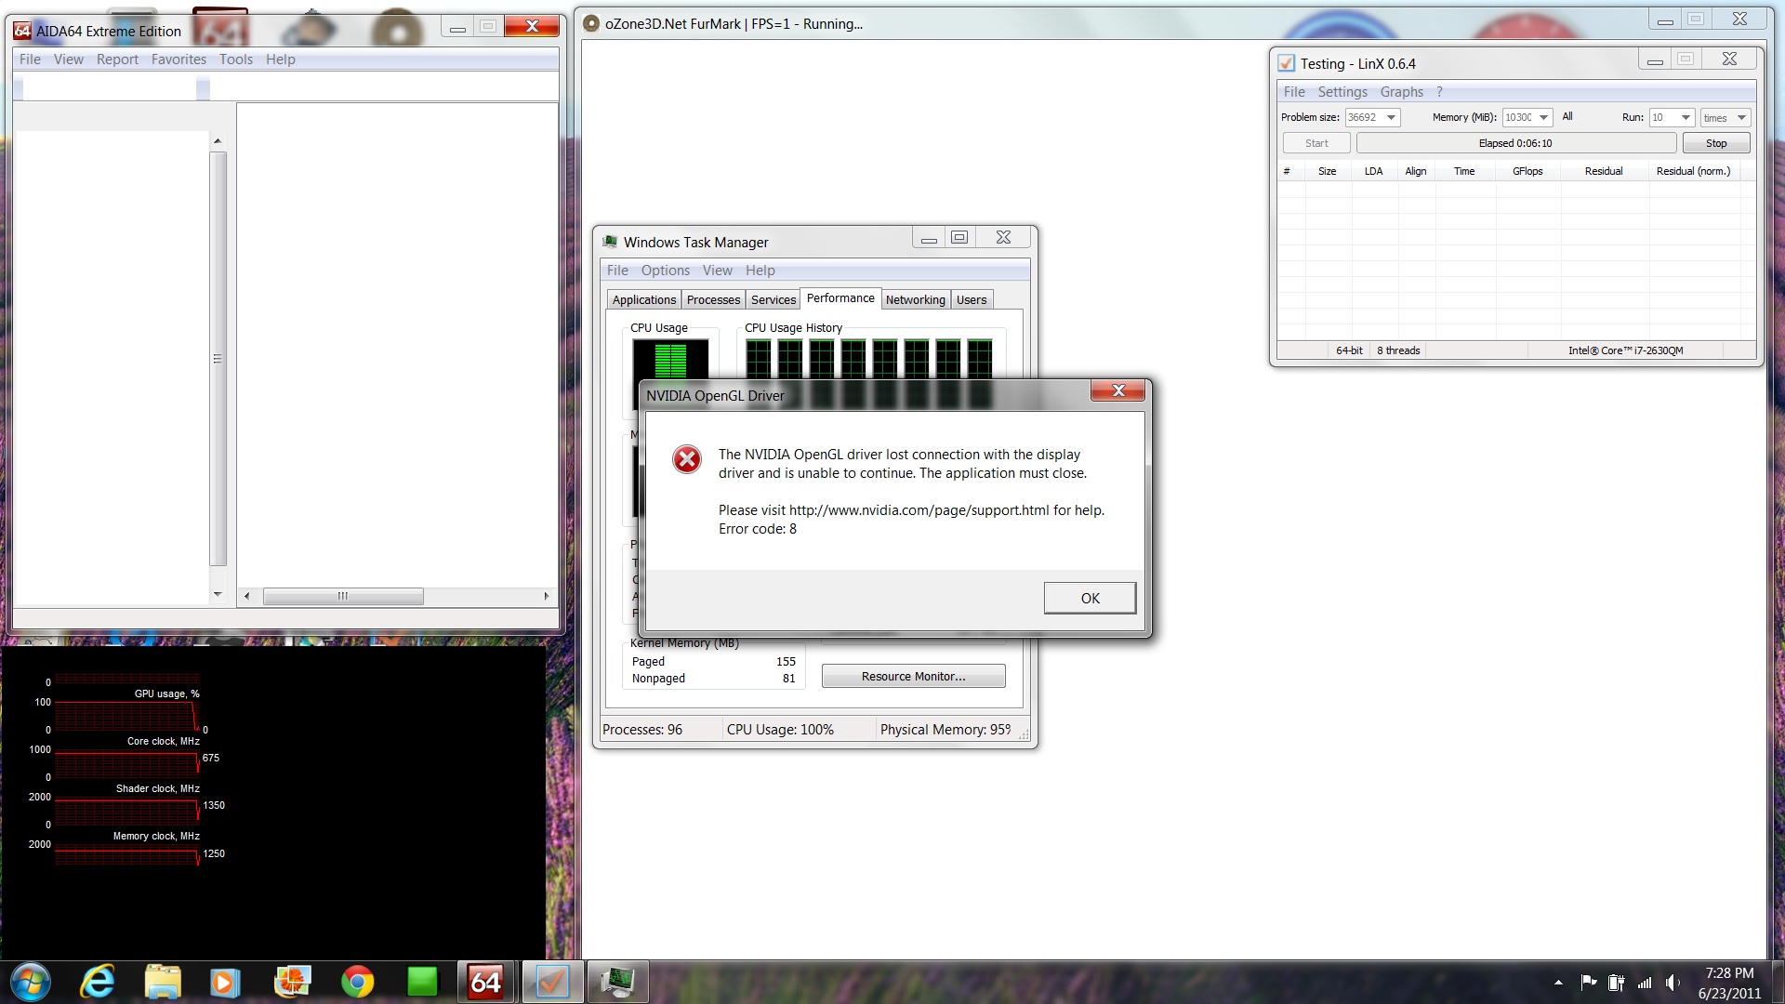Sort LinX results by Residual (norm.) column

coord(1693,171)
